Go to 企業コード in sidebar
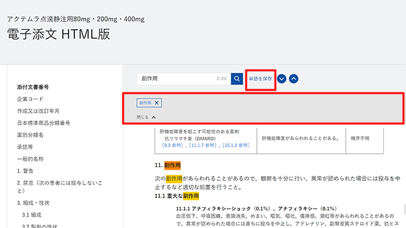The height and width of the screenshot is (228, 406). (x=30, y=99)
